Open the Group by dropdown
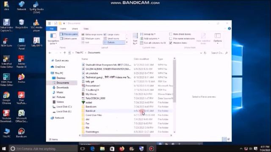 (148, 34)
